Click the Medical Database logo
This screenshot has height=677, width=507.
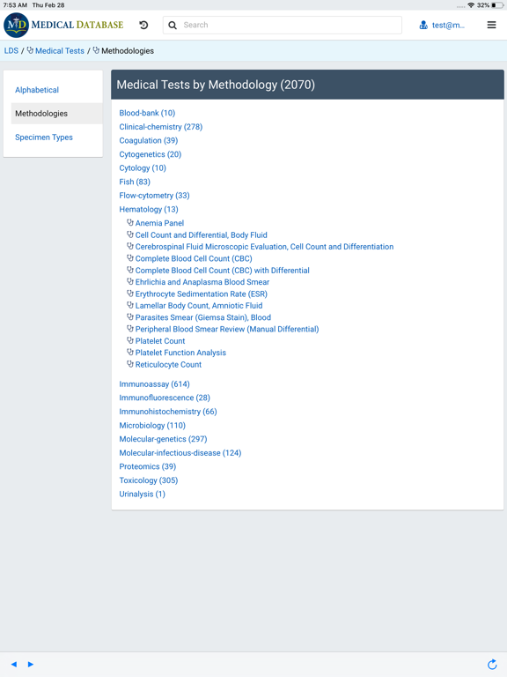click(63, 25)
